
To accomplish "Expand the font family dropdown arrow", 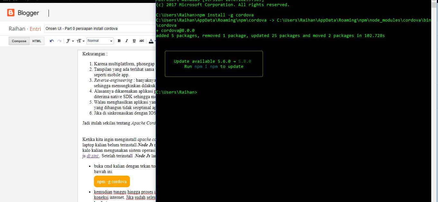I will [73, 41].
